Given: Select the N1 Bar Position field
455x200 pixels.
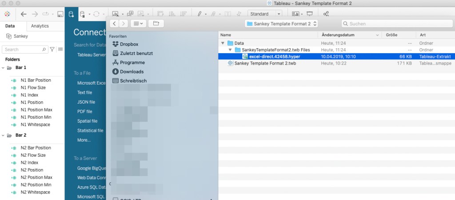Looking at the screenshot, I should click(36, 81).
